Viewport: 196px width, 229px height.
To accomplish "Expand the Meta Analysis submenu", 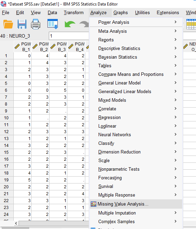I will pos(136,31).
